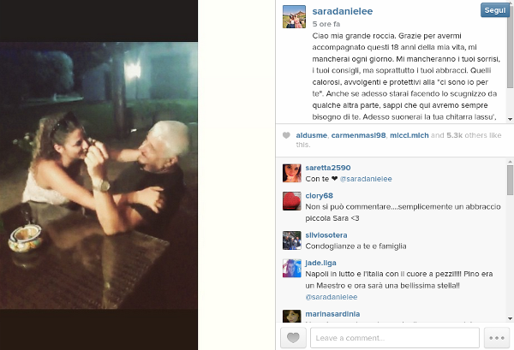Click the marinasardinia username link
The width and height of the screenshot is (514, 350).
pos(332,314)
